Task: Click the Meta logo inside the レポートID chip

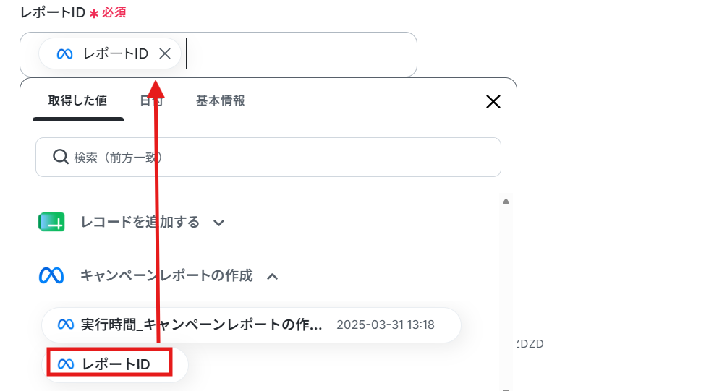Action: [x=64, y=54]
